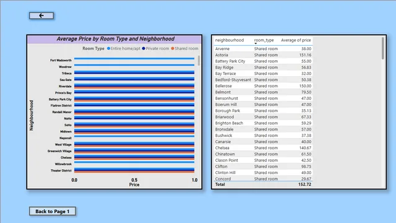Select the Briarwood table cell
396x223 pixels.
point(225,117)
